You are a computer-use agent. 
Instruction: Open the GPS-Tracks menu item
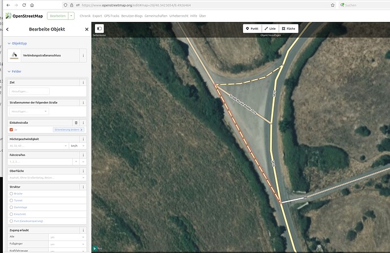112,16
